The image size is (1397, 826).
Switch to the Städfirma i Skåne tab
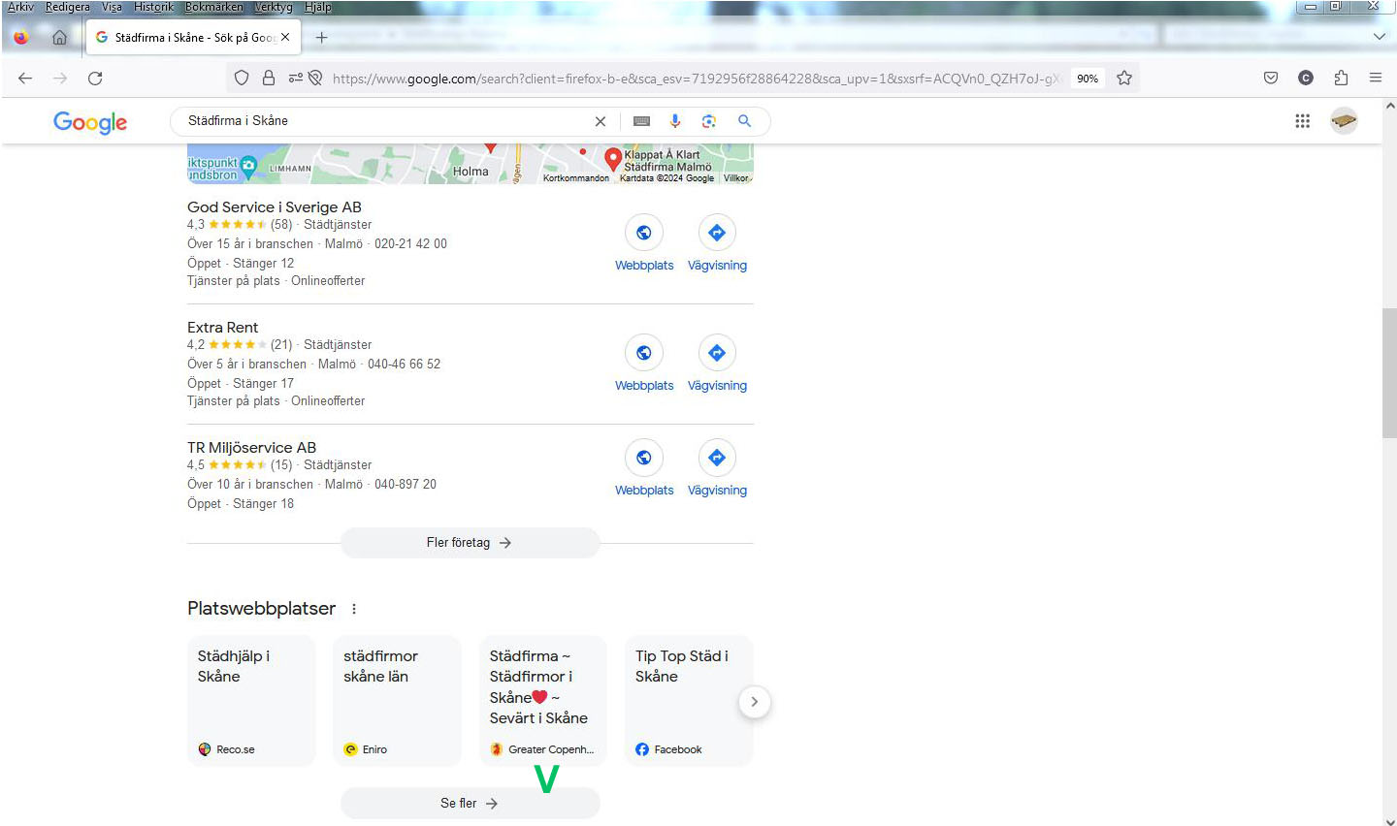tap(193, 38)
